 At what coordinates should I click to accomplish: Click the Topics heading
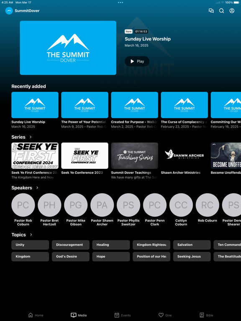19,234
